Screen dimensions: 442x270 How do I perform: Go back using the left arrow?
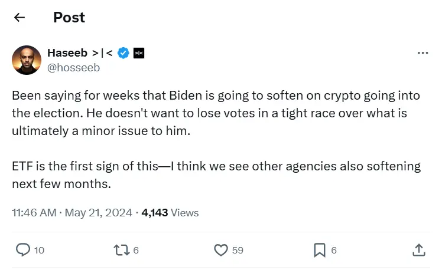pyautogui.click(x=19, y=18)
